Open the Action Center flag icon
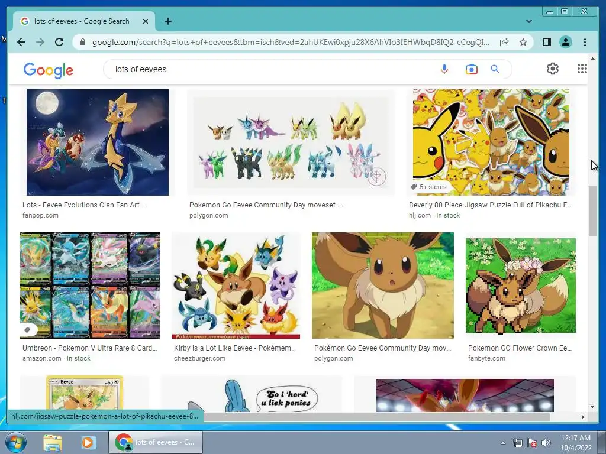Screen dimensions: 606x454 click(x=532, y=443)
